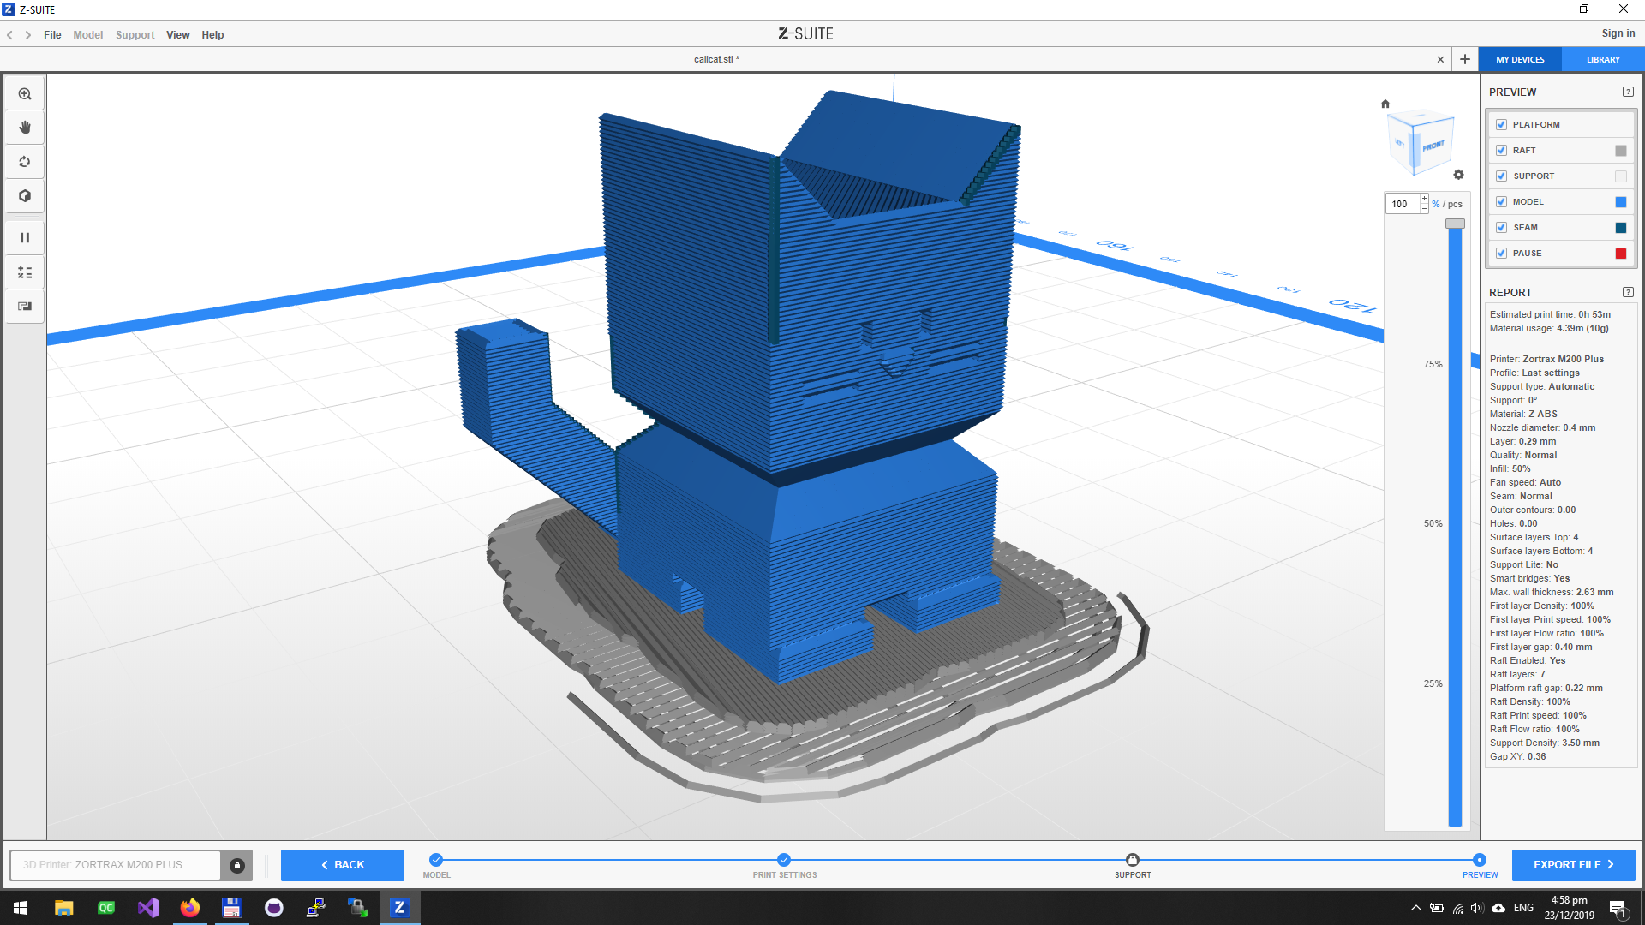The image size is (1645, 925).
Task: Select the pan hand tool
Action: 25,128
